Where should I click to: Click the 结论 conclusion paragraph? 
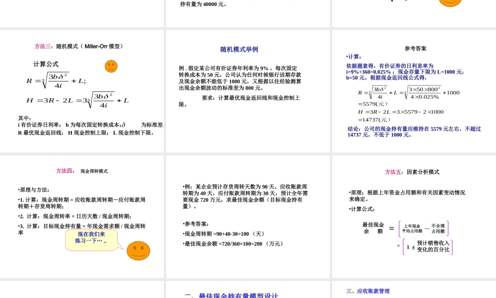[414, 132]
